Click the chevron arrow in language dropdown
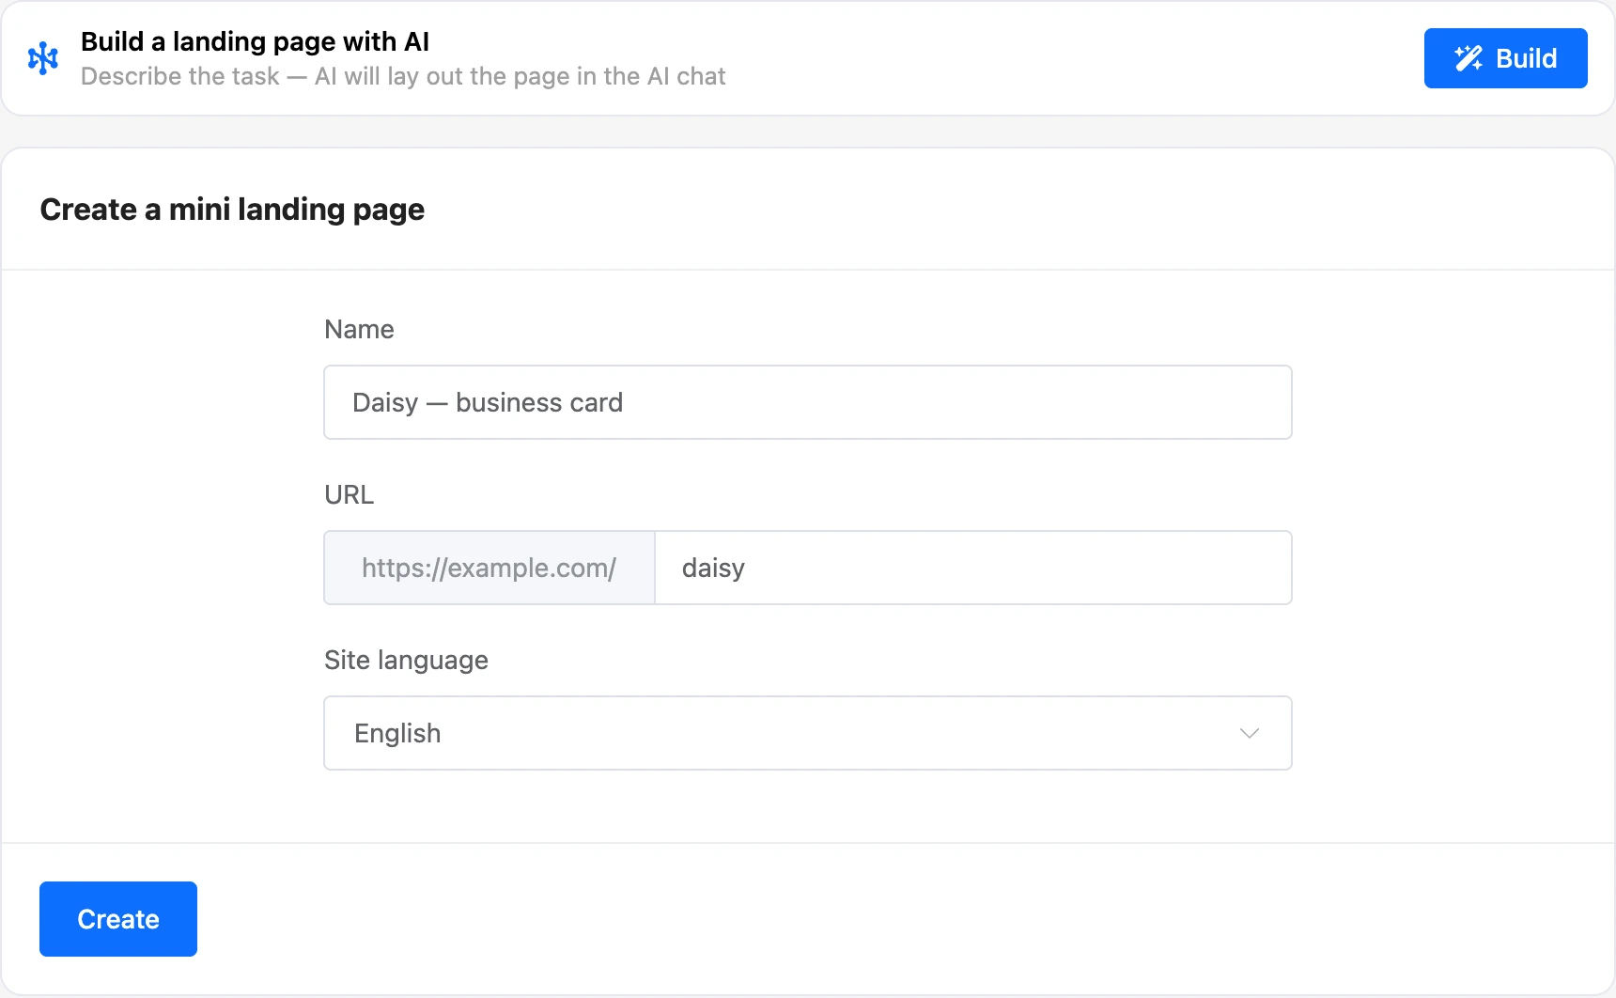1616x998 pixels. [1249, 733]
